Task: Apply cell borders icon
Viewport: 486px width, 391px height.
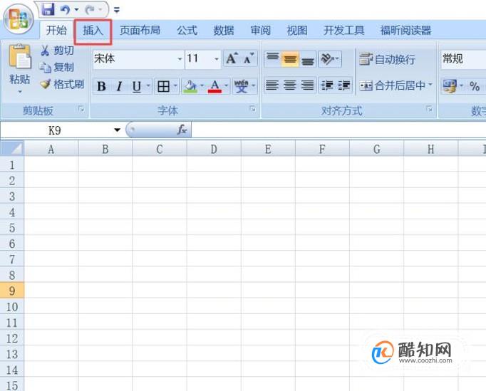Action: point(163,86)
